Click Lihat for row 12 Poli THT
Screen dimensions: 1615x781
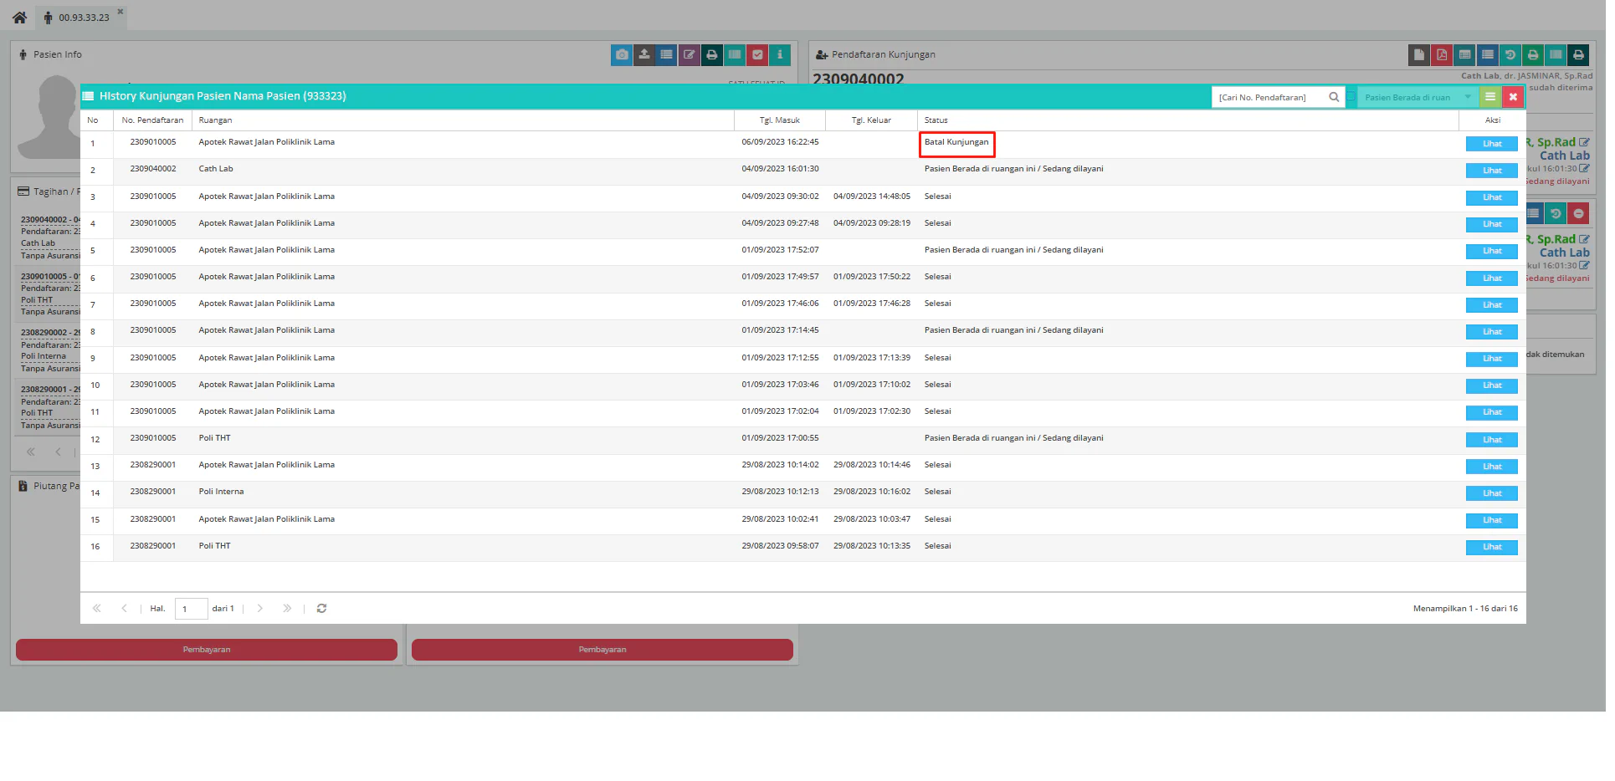click(x=1492, y=440)
